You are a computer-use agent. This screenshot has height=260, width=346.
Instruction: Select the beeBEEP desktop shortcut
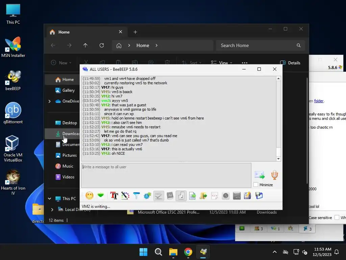(x=13, y=80)
